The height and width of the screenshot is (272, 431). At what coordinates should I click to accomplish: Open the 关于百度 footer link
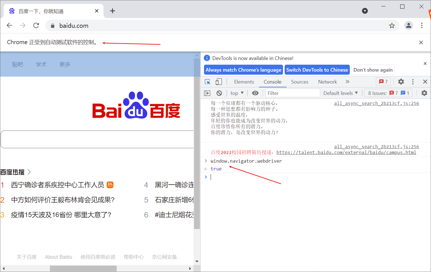click(27, 257)
